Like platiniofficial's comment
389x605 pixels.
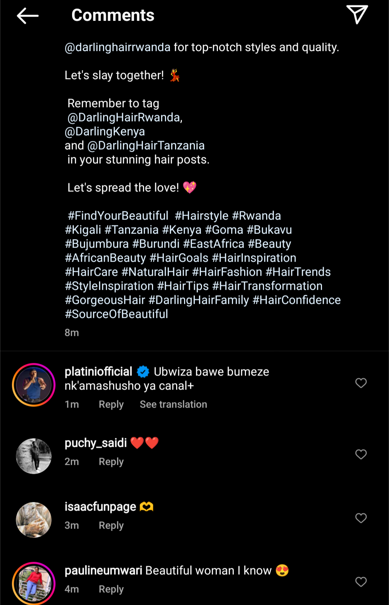coord(361,383)
